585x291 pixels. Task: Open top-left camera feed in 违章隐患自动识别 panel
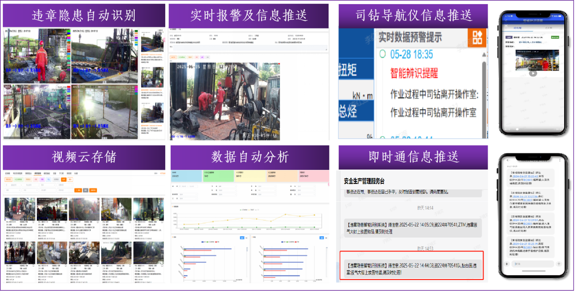(x=37, y=56)
